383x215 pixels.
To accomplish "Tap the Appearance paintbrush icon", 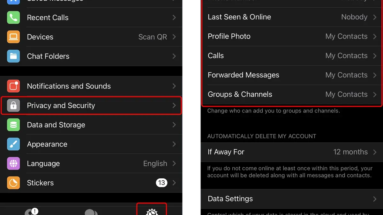I will coord(13,144).
